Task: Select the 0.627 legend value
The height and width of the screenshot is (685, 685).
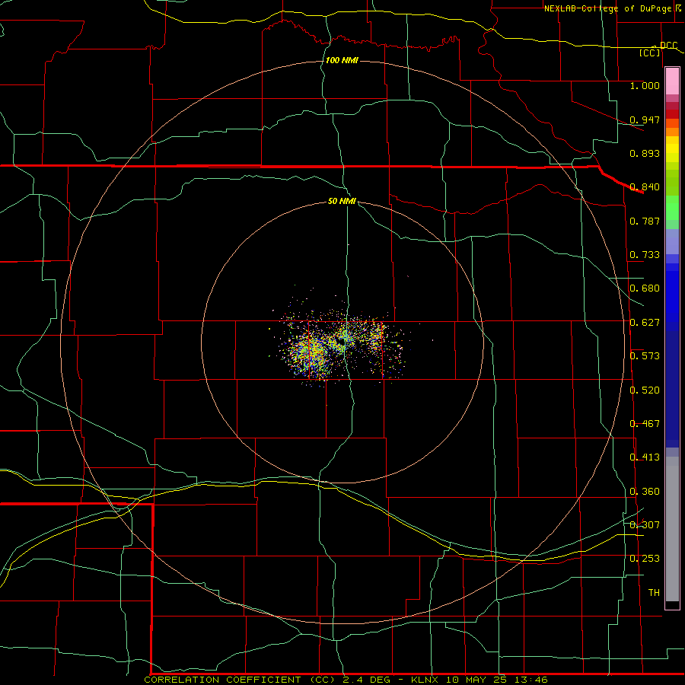Action: click(x=645, y=323)
